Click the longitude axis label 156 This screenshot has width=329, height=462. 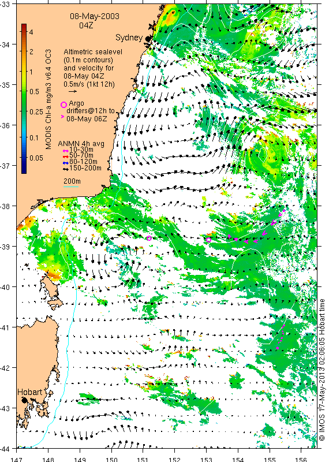pyautogui.click(x=301, y=459)
